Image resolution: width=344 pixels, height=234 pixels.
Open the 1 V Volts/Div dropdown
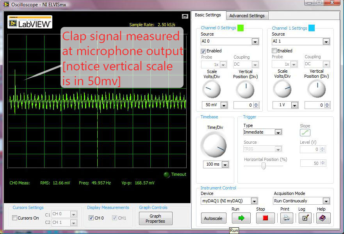tap(294, 105)
